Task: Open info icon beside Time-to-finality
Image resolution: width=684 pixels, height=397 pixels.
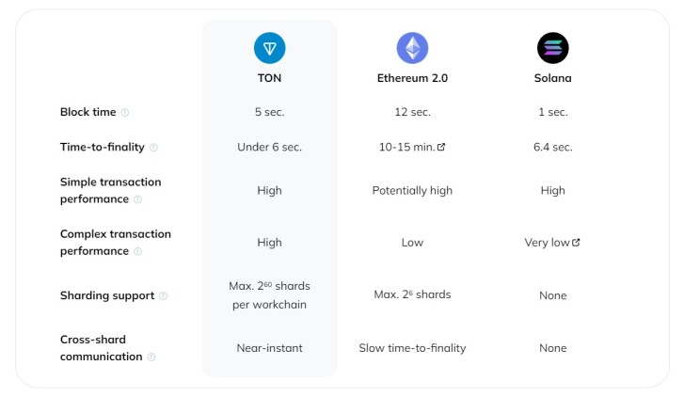Action: click(x=153, y=148)
